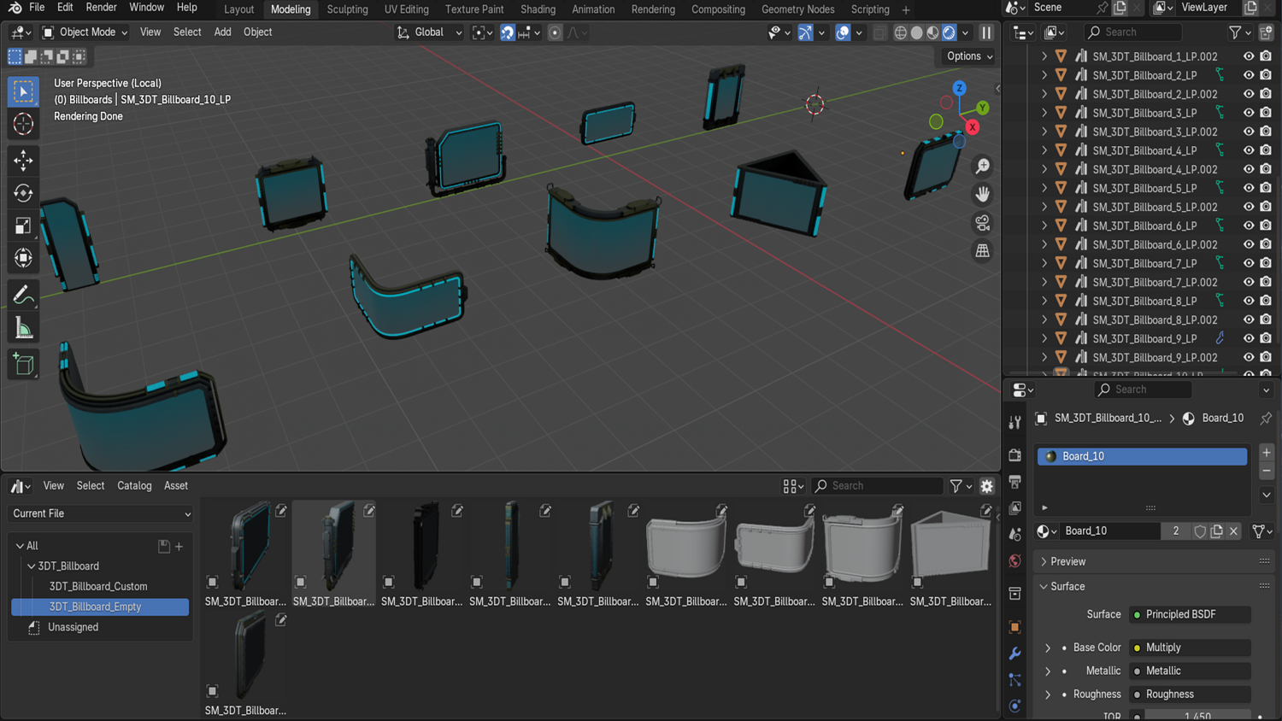This screenshot has width=1282, height=721.
Task: Hide SM_3DT_Billboard_2_LP in outliner
Action: point(1249,75)
